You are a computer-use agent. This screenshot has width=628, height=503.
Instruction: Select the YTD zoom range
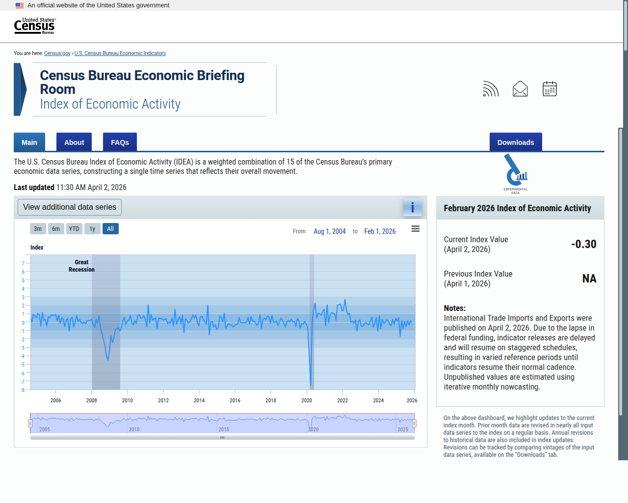[74, 229]
